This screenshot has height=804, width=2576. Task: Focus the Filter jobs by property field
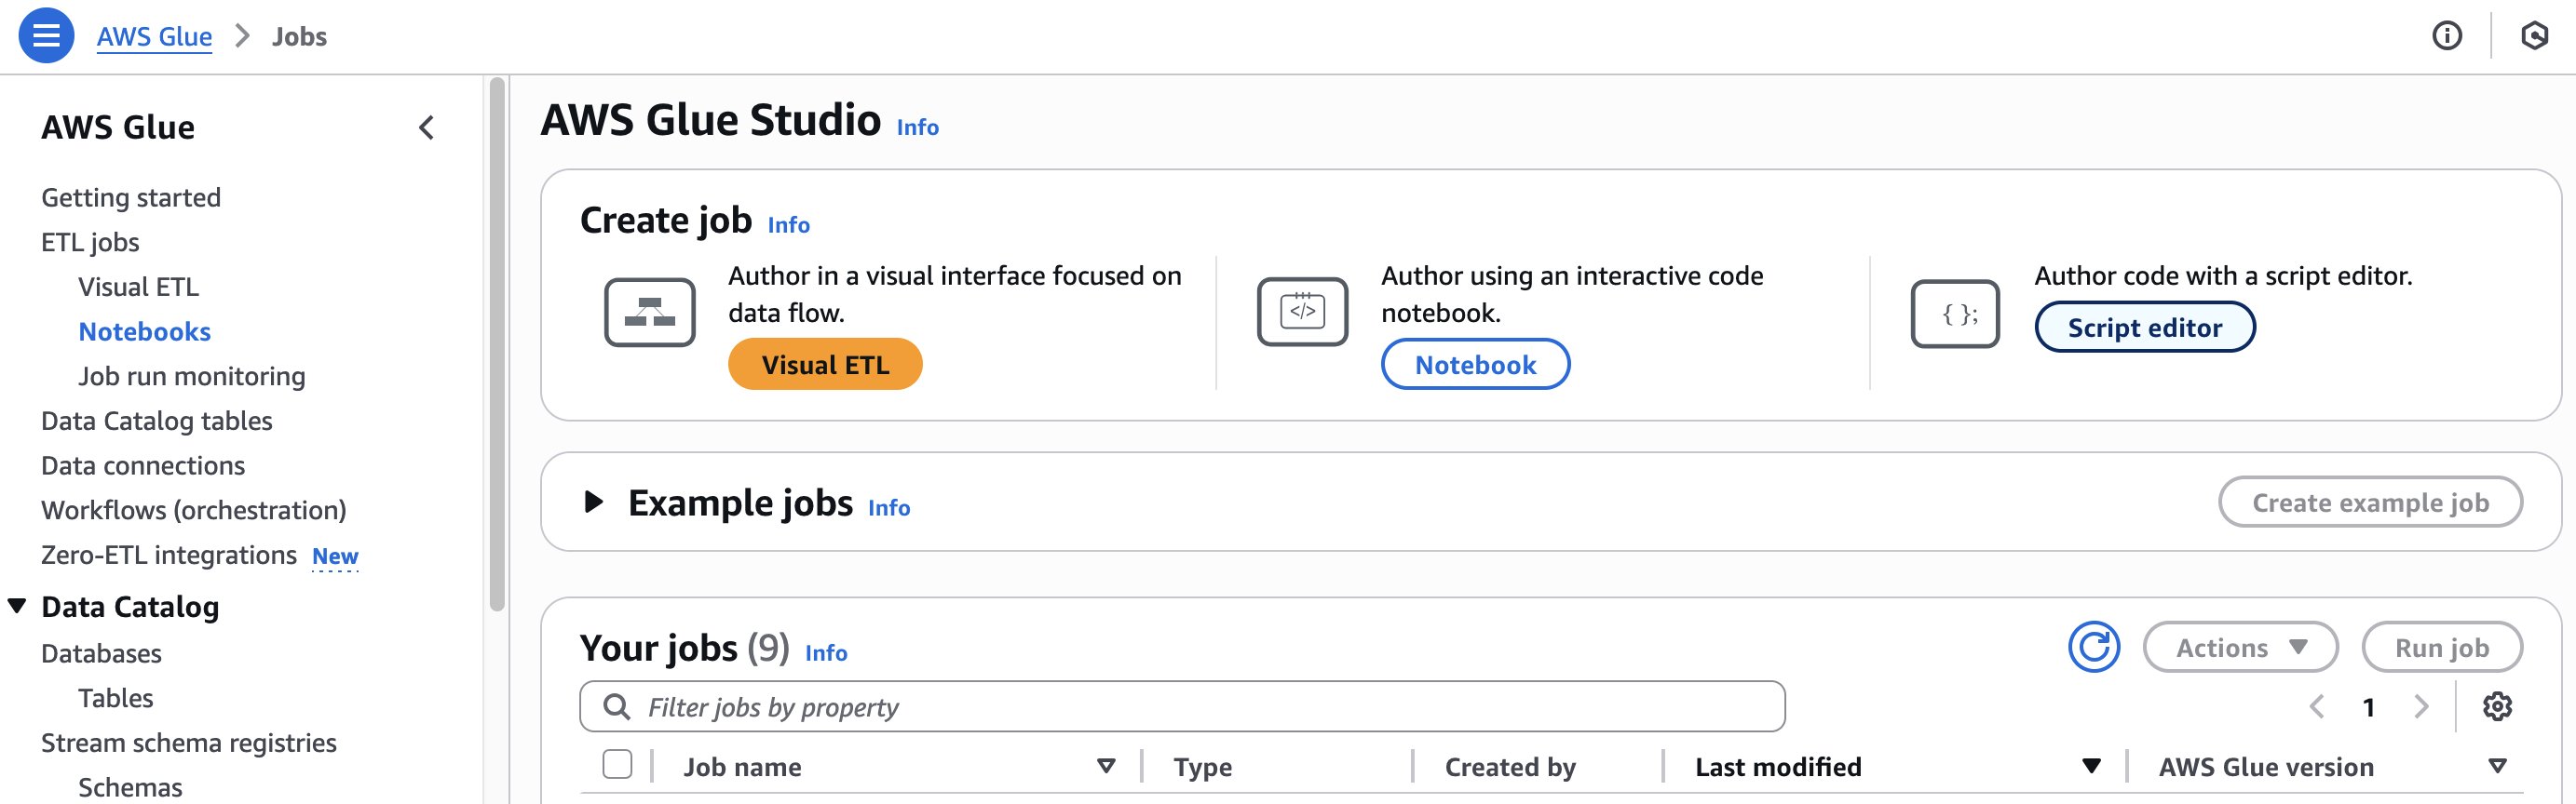pos(1182,706)
